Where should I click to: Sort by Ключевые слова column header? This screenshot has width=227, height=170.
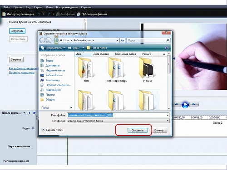pyautogui.click(x=127, y=54)
